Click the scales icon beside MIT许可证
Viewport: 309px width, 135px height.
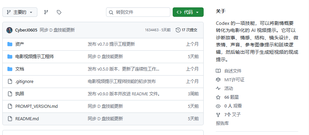click(x=218, y=80)
